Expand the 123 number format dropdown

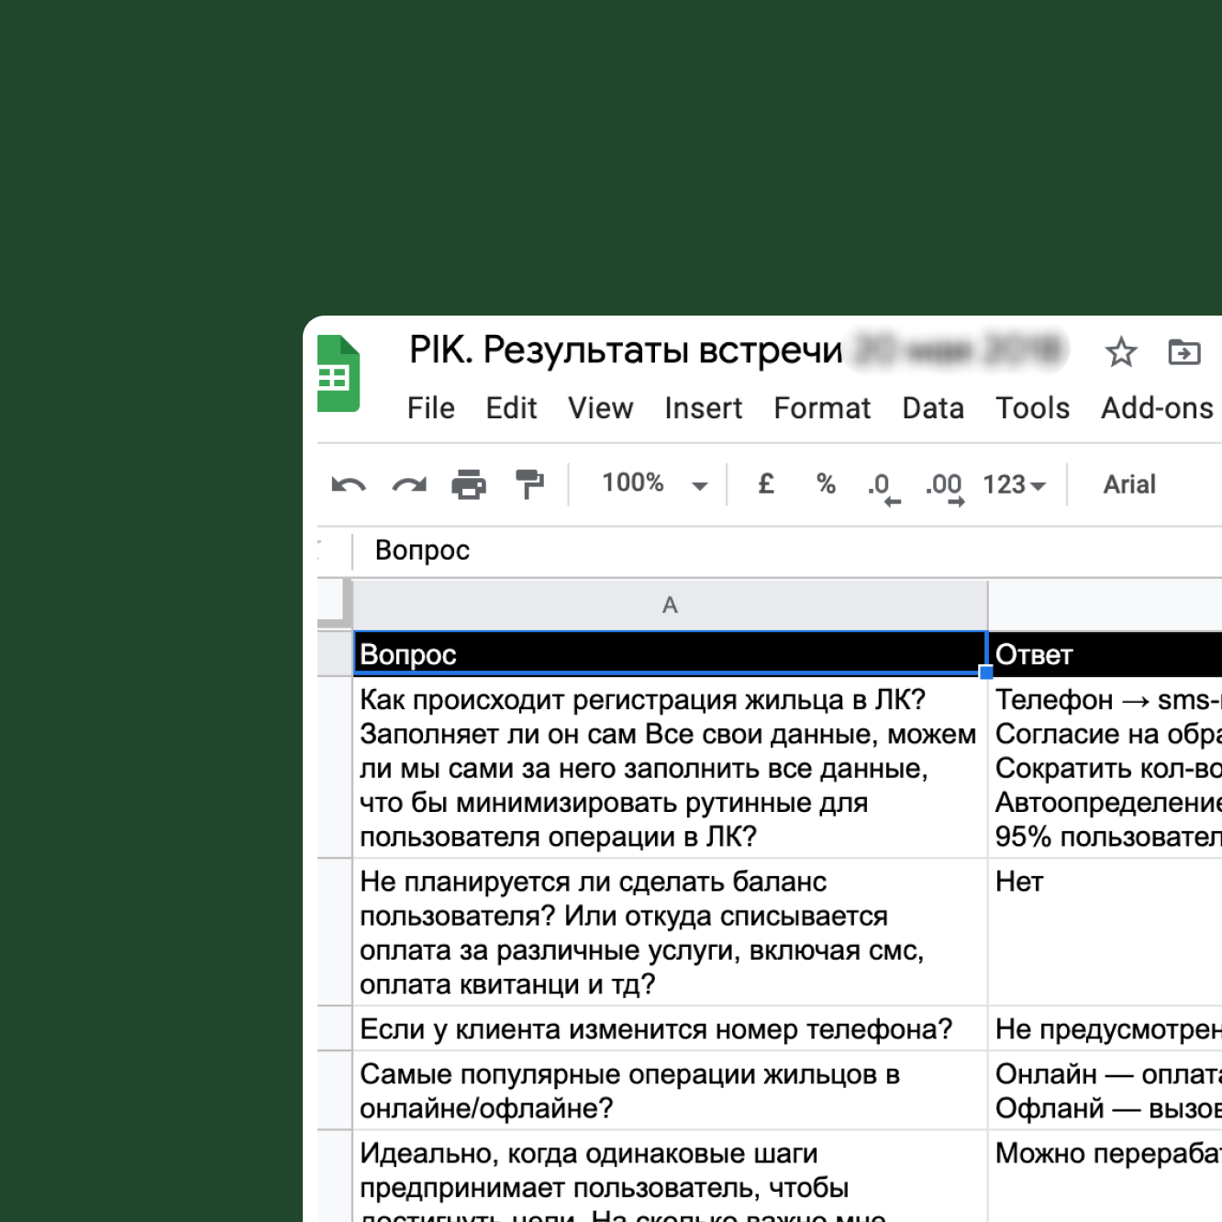tap(1014, 484)
